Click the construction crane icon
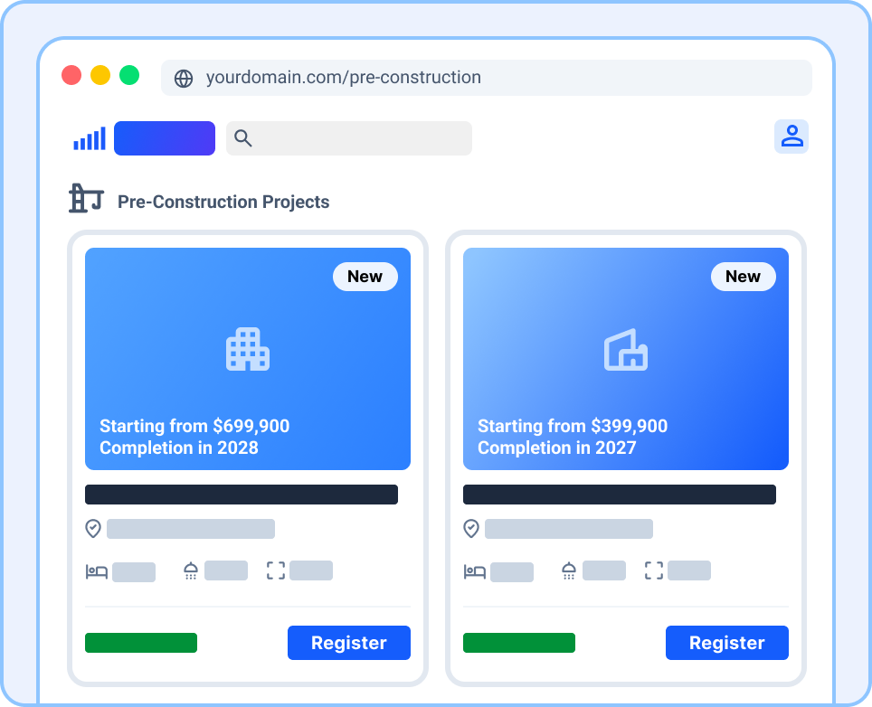 (86, 199)
